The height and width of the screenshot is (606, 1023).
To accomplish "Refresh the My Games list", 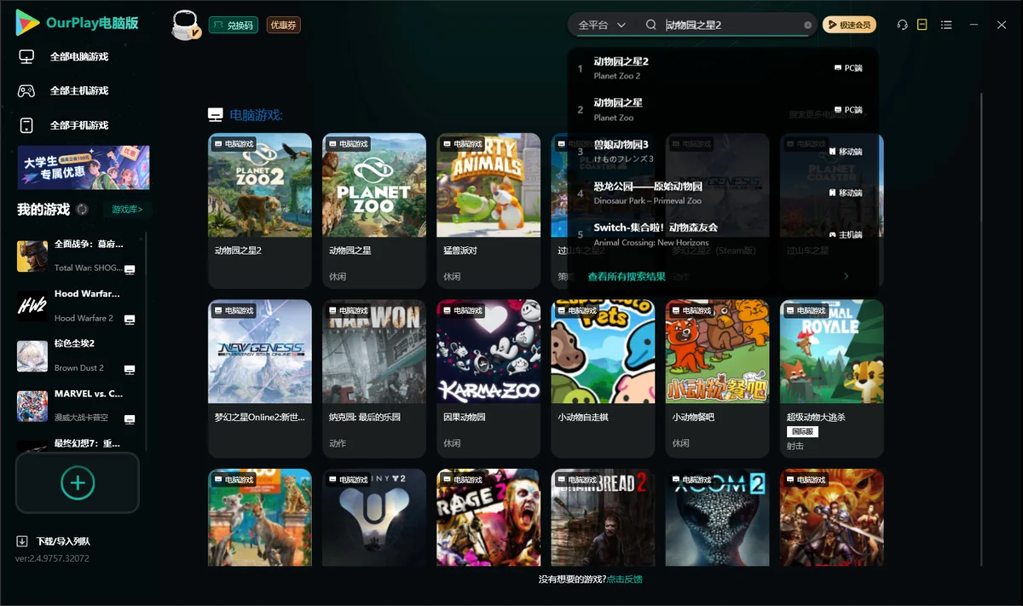I will tap(82, 210).
